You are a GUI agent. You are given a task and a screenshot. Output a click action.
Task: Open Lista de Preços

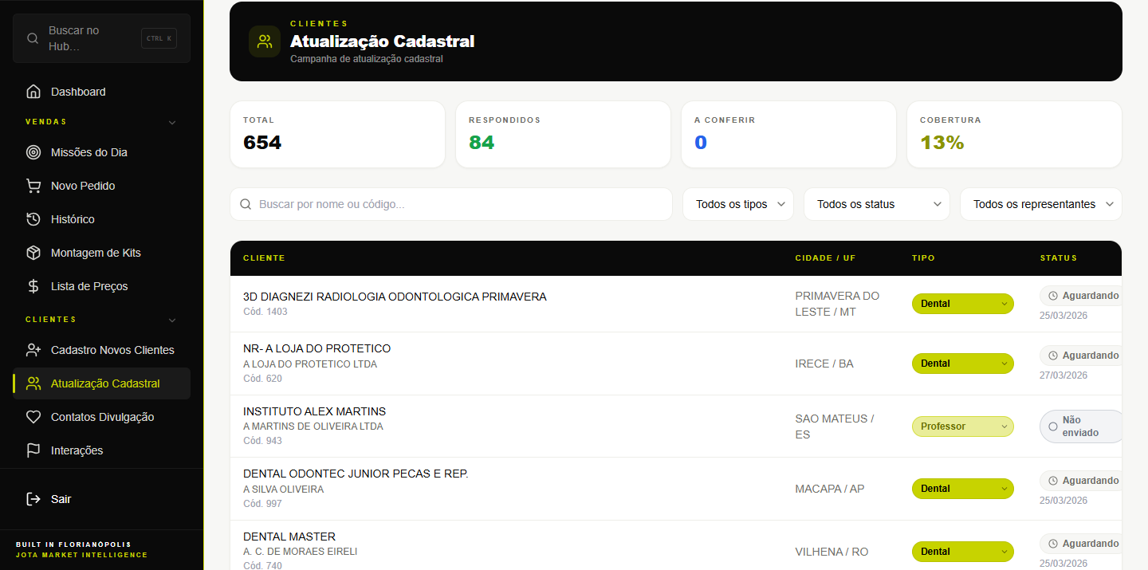point(102,286)
